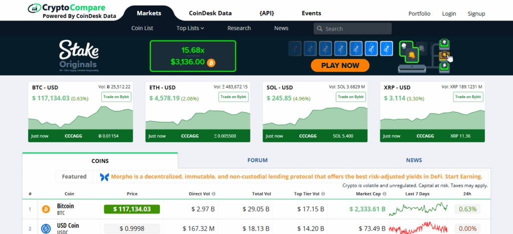Click Trade on Bybit for BTC - USD
Screen dimensions: 513x234
[116, 97]
